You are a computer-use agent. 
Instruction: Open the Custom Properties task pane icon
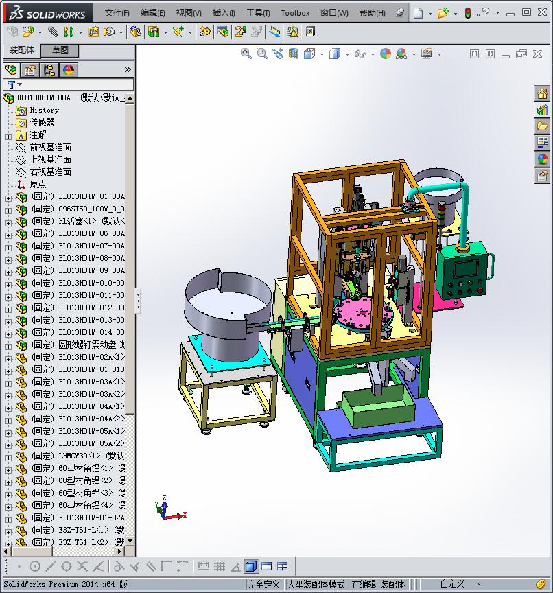543,176
